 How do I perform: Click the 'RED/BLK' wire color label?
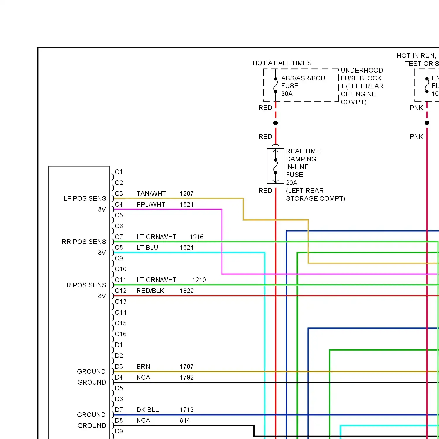tap(150, 291)
